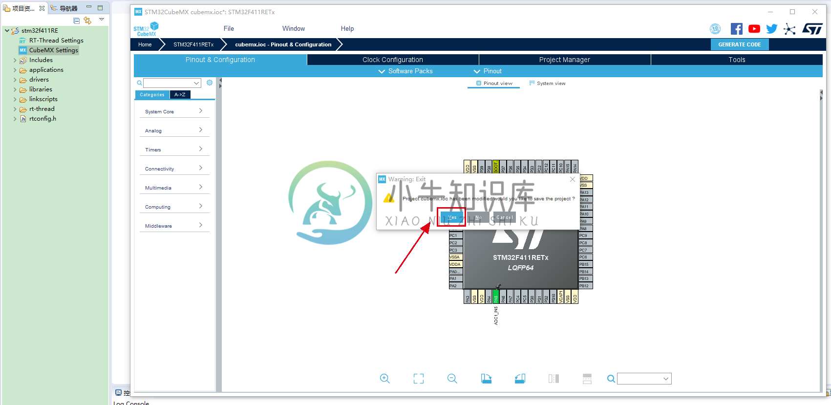This screenshot has height=405, width=831.
Task: Expand the applications folder
Action: pyautogui.click(x=15, y=70)
